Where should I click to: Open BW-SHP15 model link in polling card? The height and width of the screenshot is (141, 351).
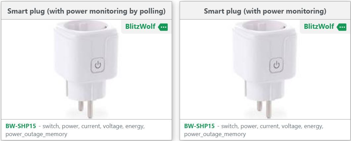[21, 126]
